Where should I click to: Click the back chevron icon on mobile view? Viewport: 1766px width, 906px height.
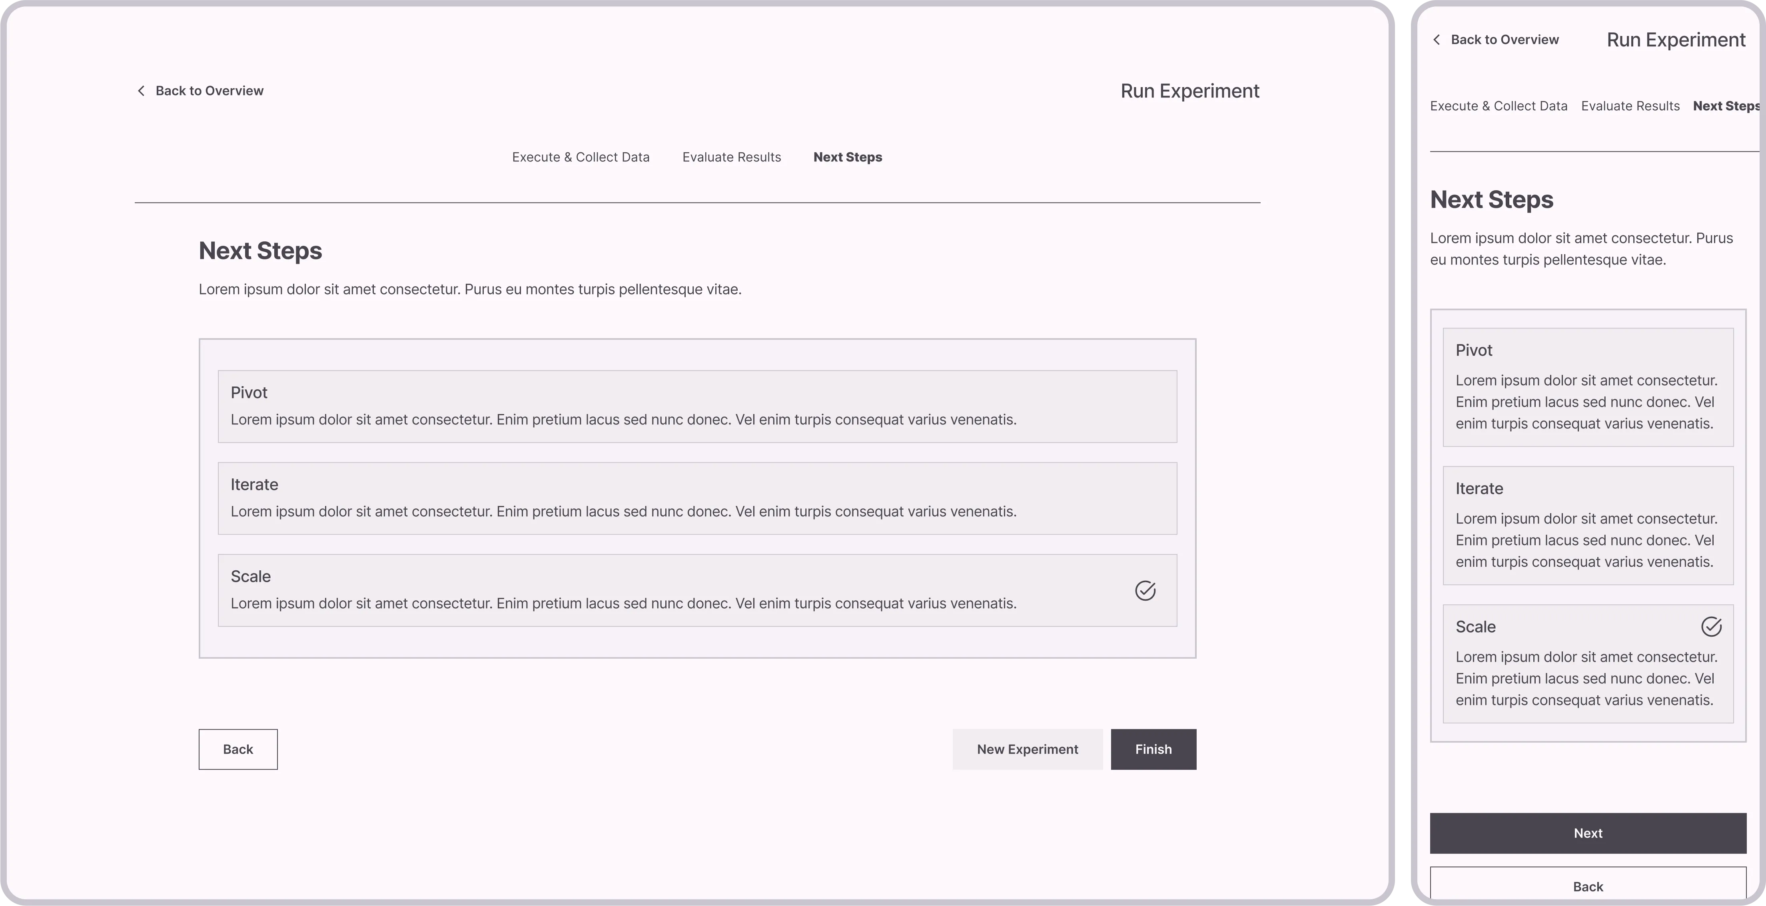[1437, 40]
